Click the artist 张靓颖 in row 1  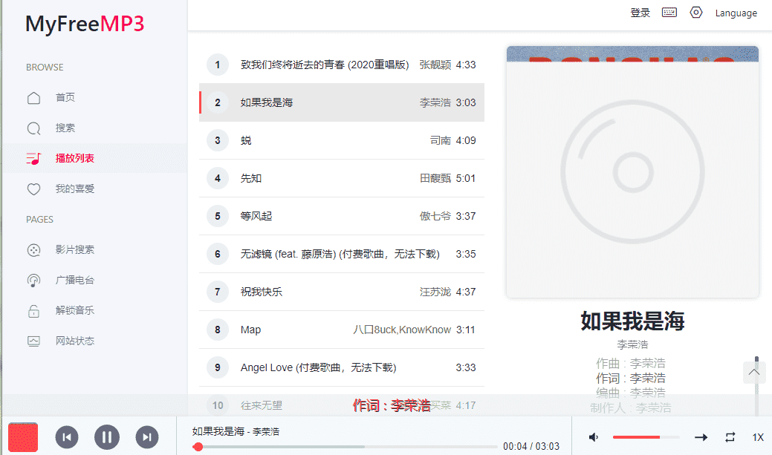pos(435,65)
